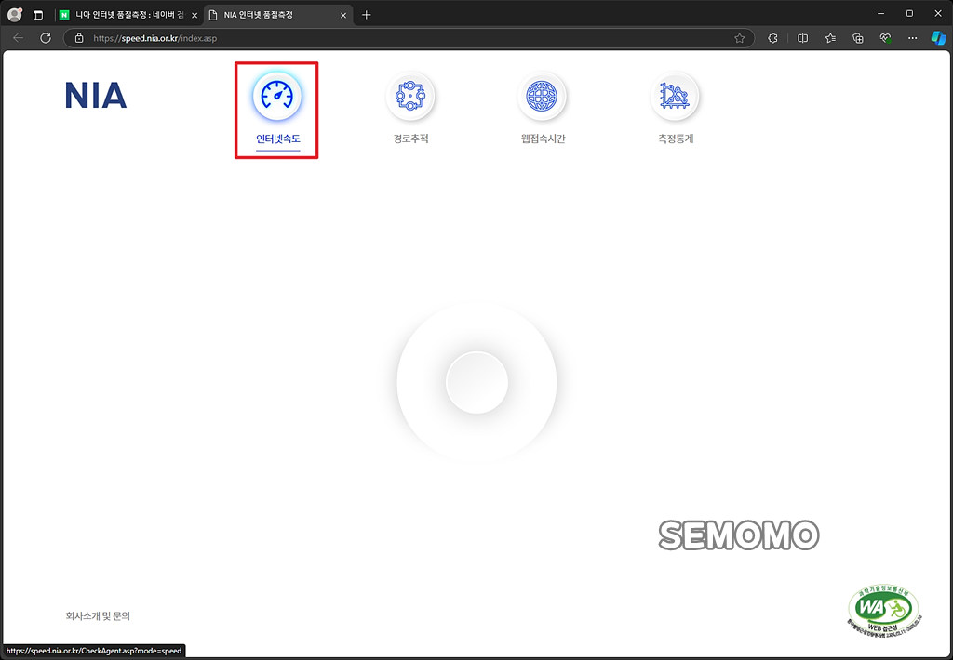Open the browser profile avatar
953x660 pixels.
(15, 15)
